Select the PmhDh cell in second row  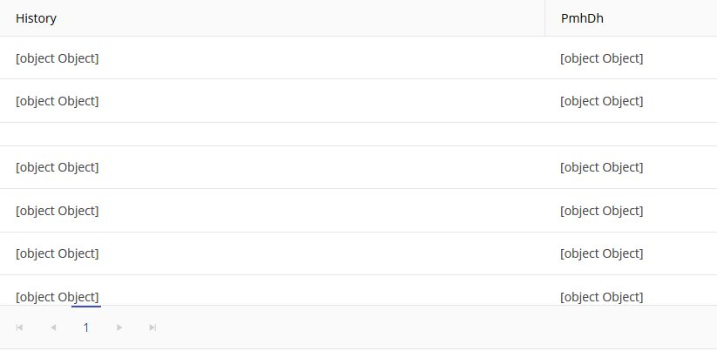(602, 101)
